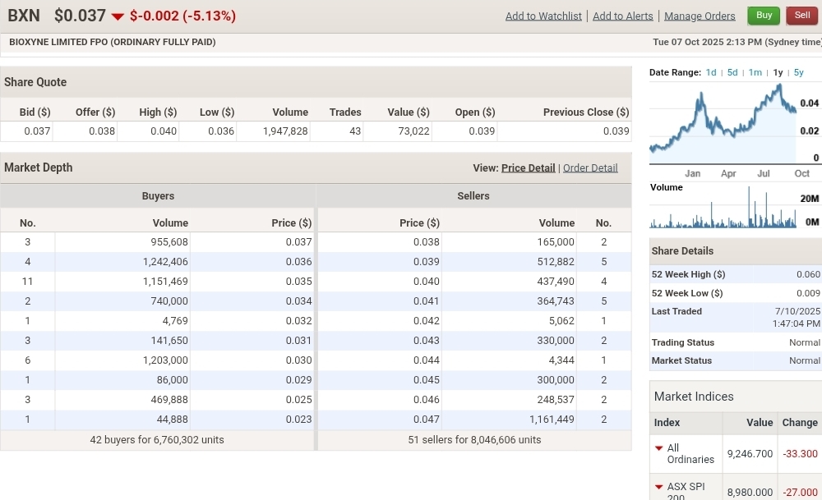
Task: Open the Add to Alerts link
Action: coord(622,16)
